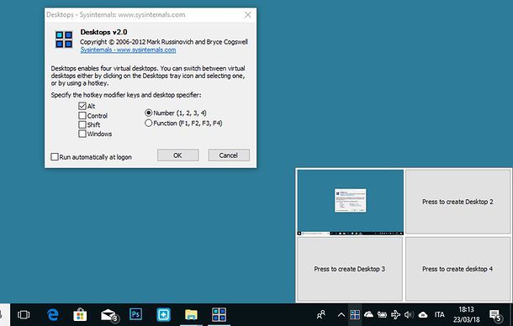The image size is (513, 326).
Task: Enable the Shift modifier checkbox
Action: click(x=82, y=124)
